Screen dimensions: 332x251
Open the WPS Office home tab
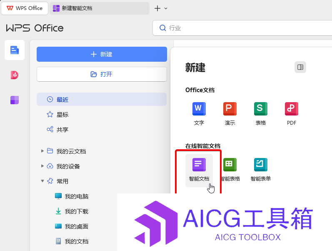25,8
